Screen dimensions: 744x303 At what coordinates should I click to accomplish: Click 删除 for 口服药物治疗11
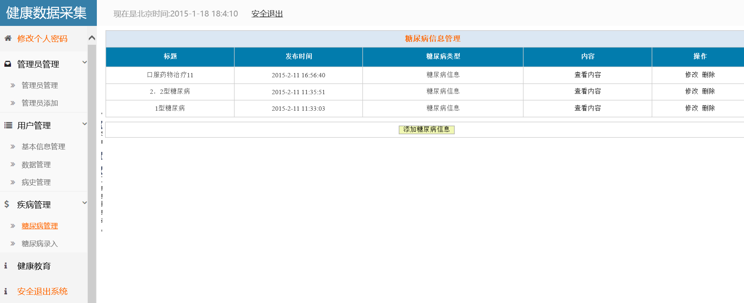point(709,75)
